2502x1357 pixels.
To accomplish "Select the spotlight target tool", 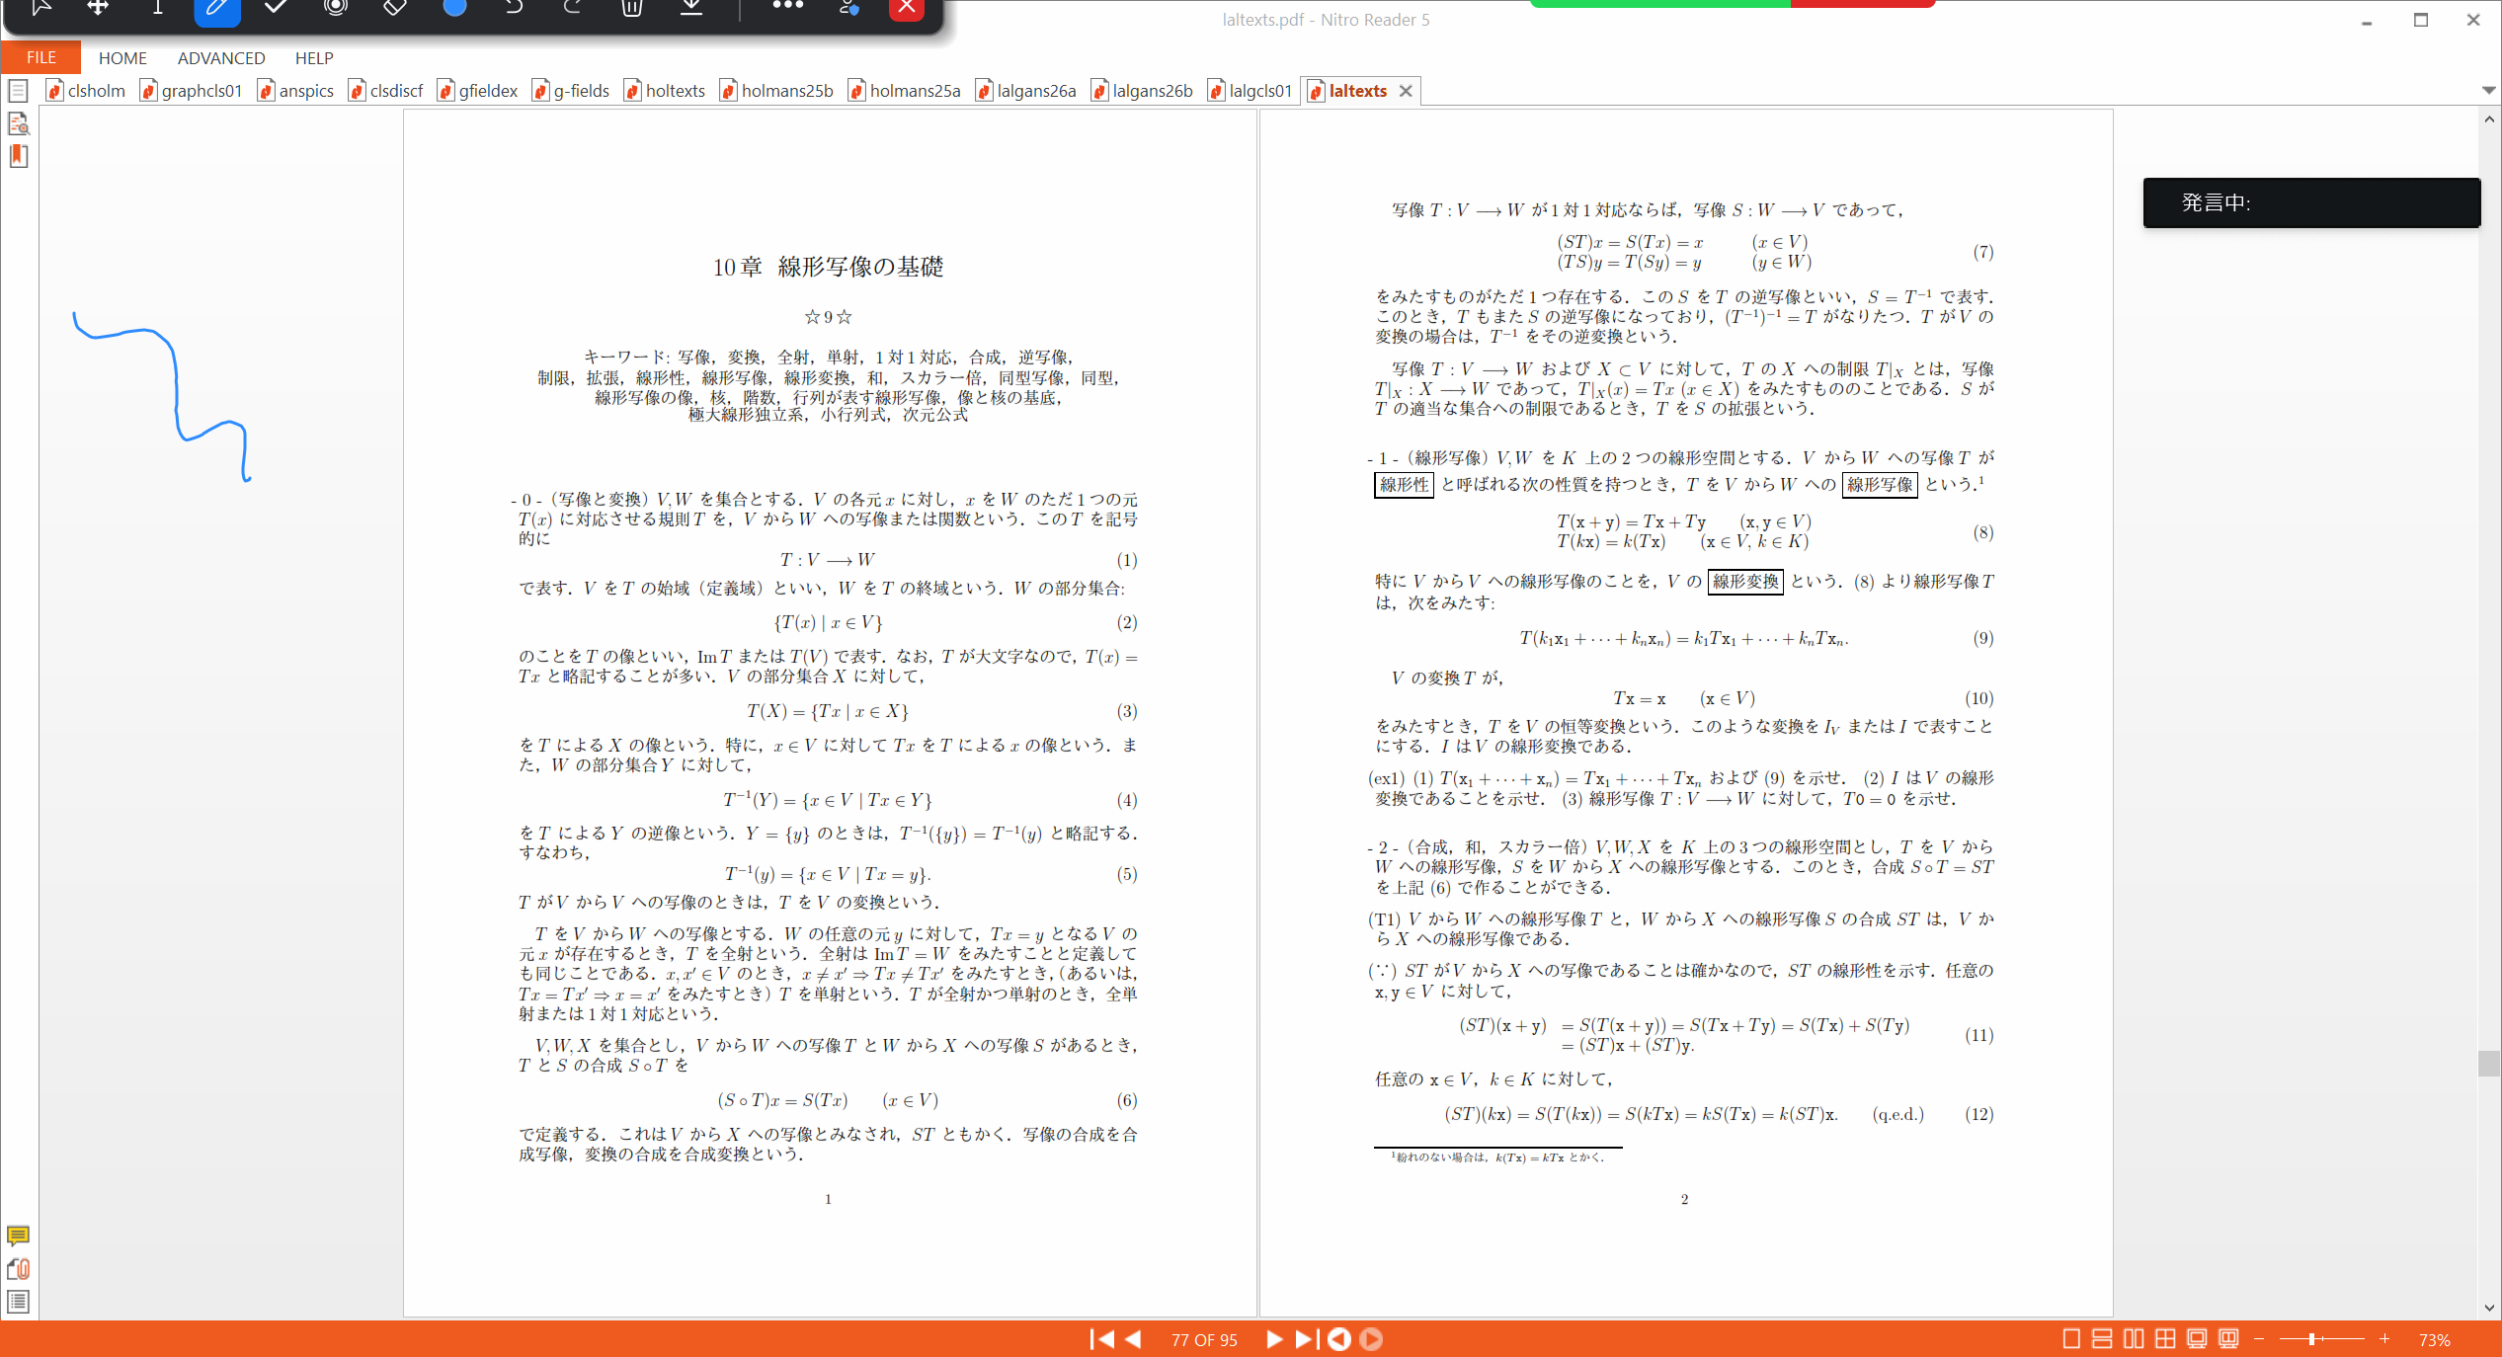I will click(x=336, y=8).
